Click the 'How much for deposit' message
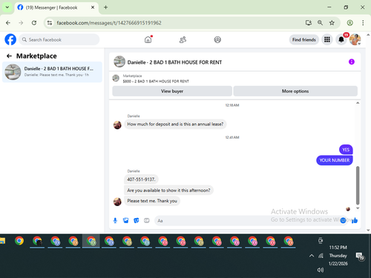Screen dimensions: 371x278 tap(175, 124)
